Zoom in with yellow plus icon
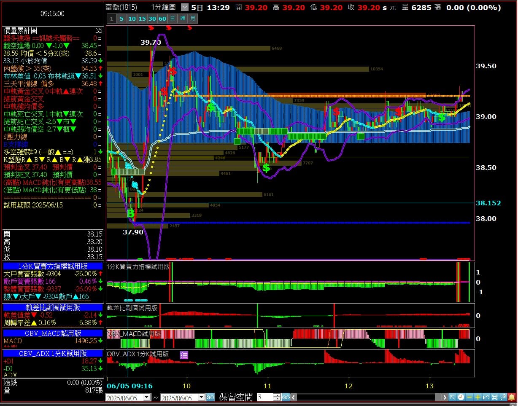This screenshot has width=518, height=406. pyautogui.click(x=478, y=397)
